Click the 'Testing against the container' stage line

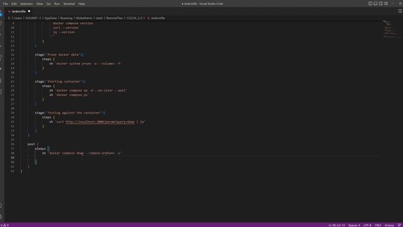coord(70,113)
